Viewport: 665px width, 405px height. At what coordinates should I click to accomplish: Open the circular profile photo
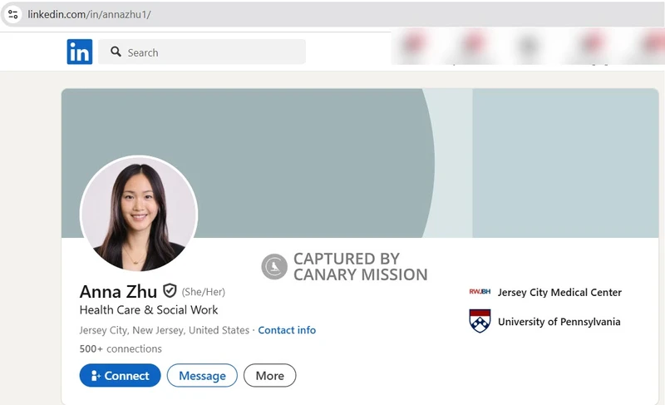tap(138, 214)
